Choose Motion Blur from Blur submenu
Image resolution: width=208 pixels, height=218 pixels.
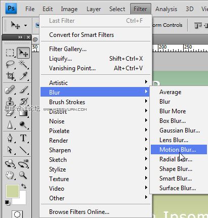click(179, 150)
